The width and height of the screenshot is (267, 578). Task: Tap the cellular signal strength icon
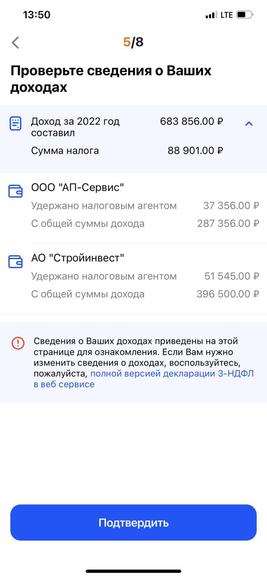(210, 15)
